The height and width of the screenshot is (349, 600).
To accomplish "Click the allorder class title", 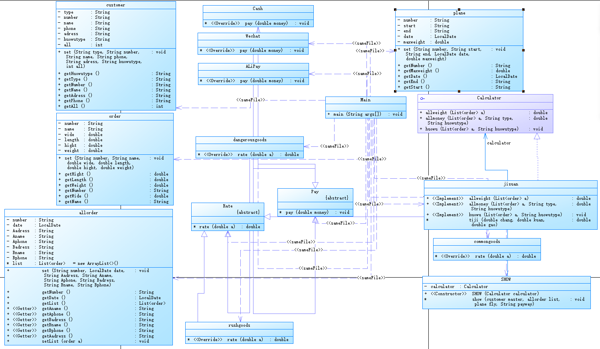I will [x=89, y=213].
